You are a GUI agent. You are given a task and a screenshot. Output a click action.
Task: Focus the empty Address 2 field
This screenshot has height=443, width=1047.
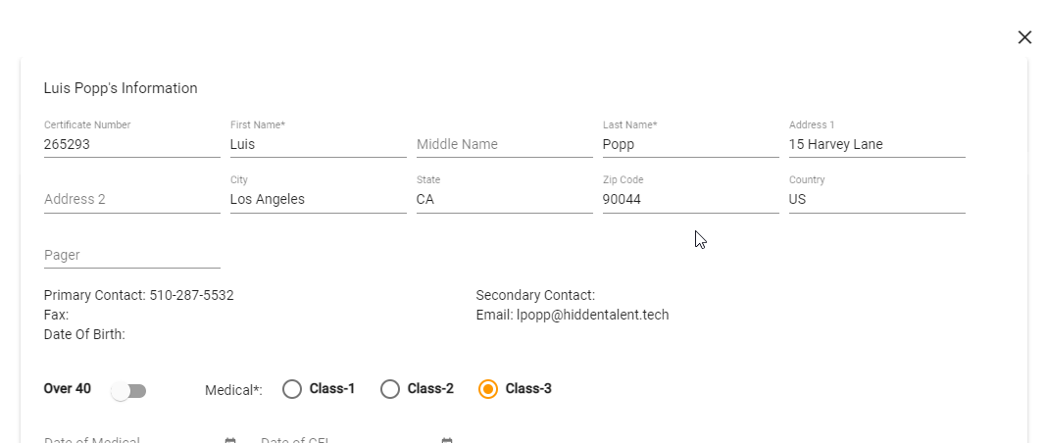tap(131, 199)
